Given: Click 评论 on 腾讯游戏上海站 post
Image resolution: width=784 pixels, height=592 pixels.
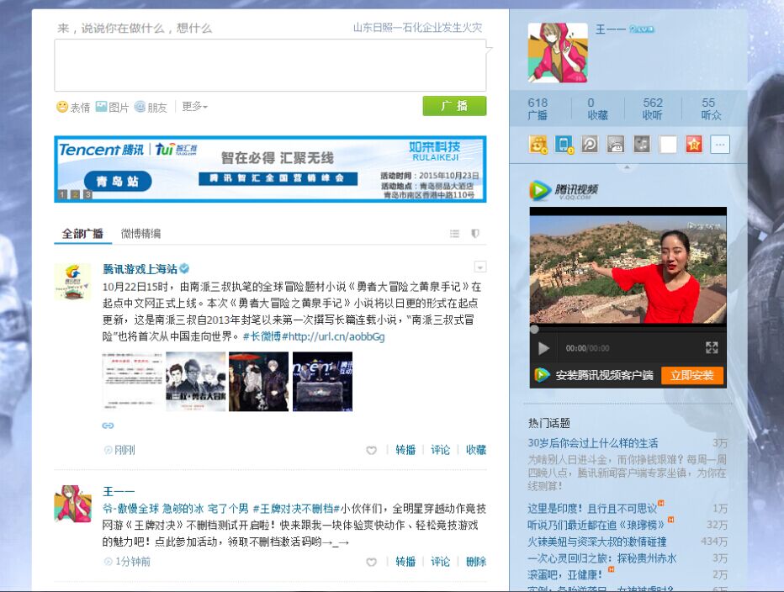Looking at the screenshot, I should 441,450.
